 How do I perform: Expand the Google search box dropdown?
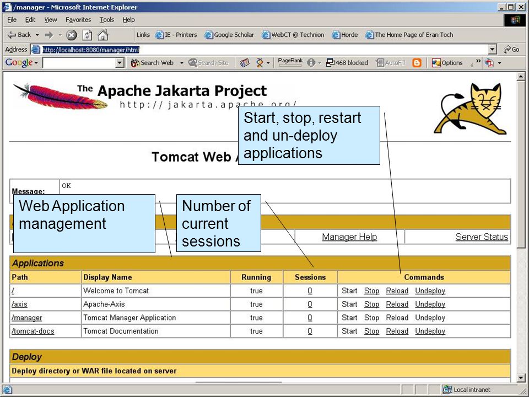tap(120, 63)
